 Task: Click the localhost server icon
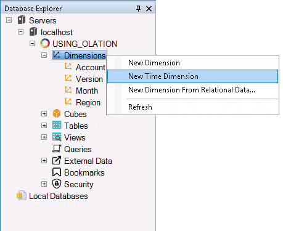33,32
